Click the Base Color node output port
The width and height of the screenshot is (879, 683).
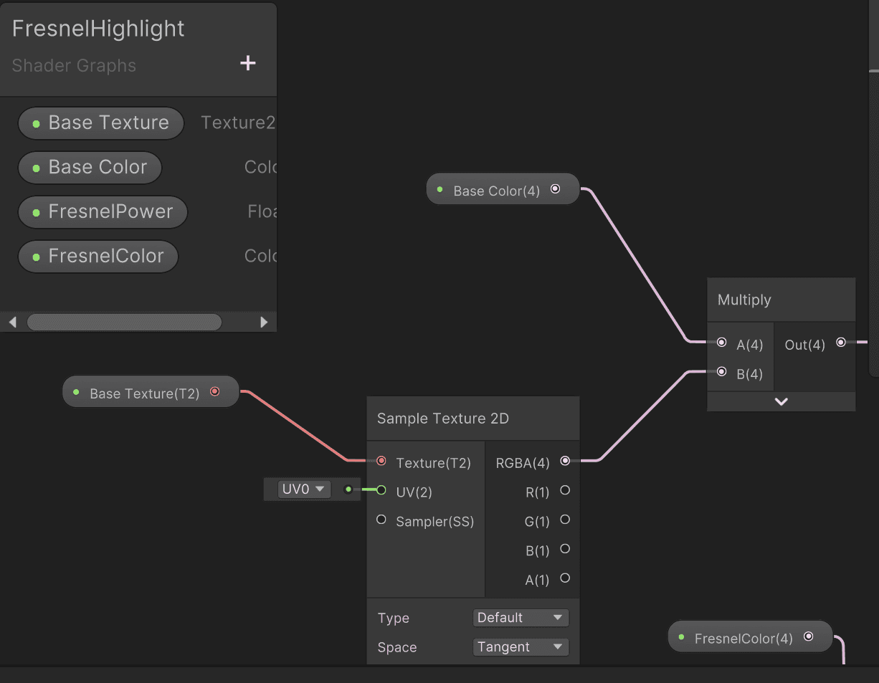tap(555, 189)
